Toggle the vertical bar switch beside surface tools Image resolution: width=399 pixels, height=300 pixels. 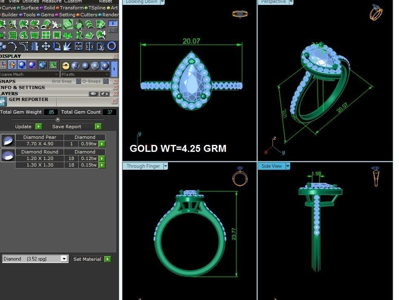[113, 23]
